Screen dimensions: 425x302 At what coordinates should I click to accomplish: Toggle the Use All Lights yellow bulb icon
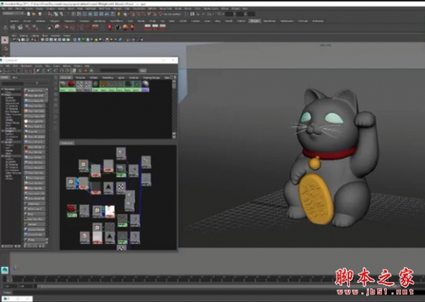(x=96, y=40)
